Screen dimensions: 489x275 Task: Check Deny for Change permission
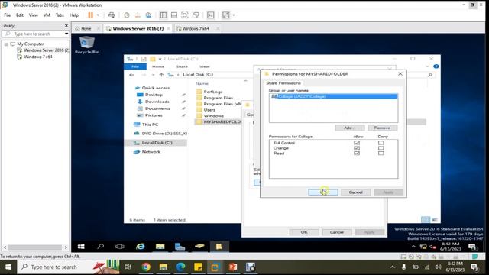pos(381,148)
